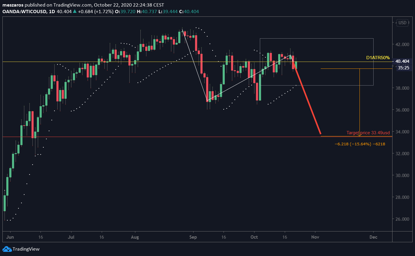Click the D1ATR50% line label
Image resolution: width=415 pixels, height=256 pixels.
coord(378,57)
